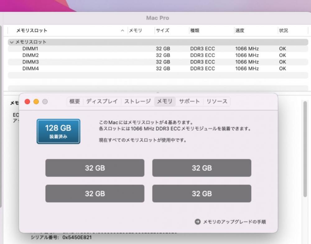The image size is (311, 244).
Task: Switch to the ディスプレイ tab
Action: click(102, 101)
